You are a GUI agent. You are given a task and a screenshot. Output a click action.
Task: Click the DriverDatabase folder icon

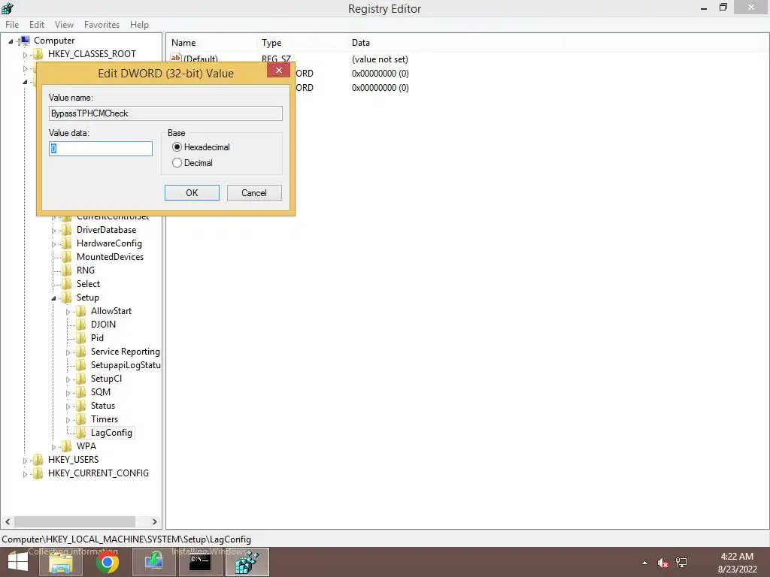point(66,230)
